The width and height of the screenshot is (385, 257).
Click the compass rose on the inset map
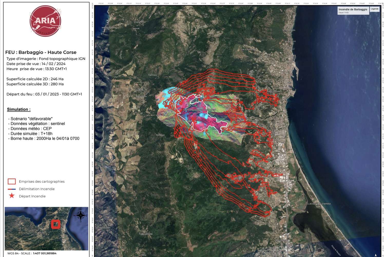[81, 215]
